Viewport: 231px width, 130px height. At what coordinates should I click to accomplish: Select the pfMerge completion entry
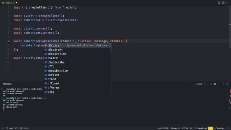coord(78,88)
